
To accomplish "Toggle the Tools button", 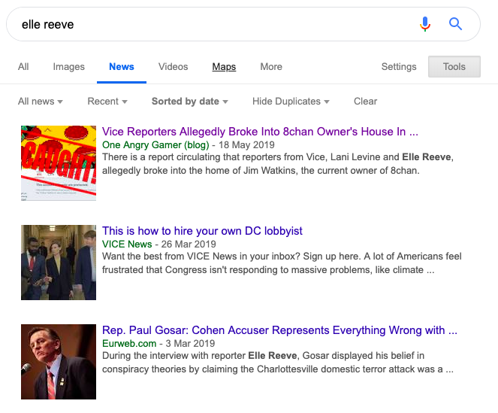I will [454, 67].
